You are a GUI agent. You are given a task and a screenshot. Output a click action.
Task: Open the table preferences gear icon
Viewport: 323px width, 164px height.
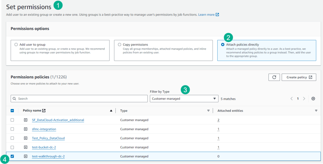[x=313, y=99]
